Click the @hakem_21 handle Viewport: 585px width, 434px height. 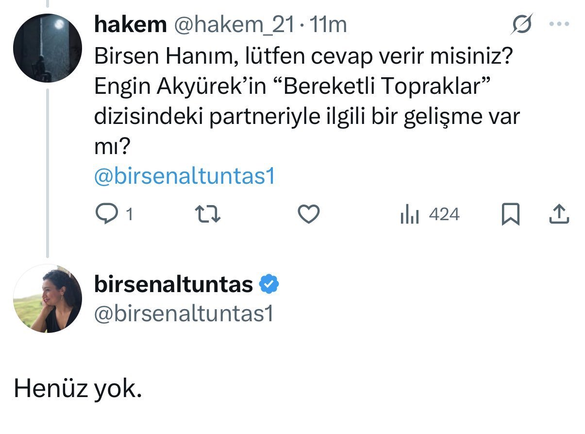(234, 25)
